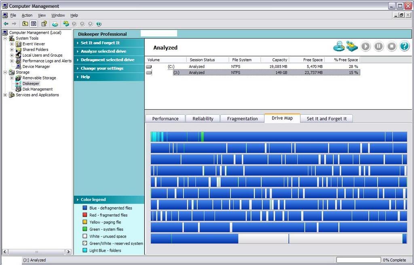The height and width of the screenshot is (265, 414).
Task: Click Set It and Forget It in the teal sidebar
Action: (x=109, y=43)
